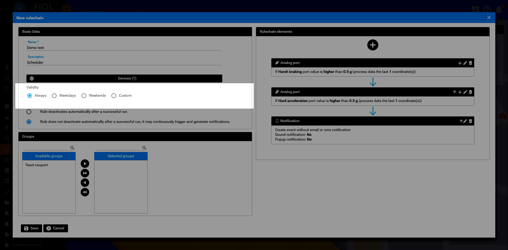Select the Weekdays validity option
Viewport: 508px width, 250px height.
click(54, 96)
